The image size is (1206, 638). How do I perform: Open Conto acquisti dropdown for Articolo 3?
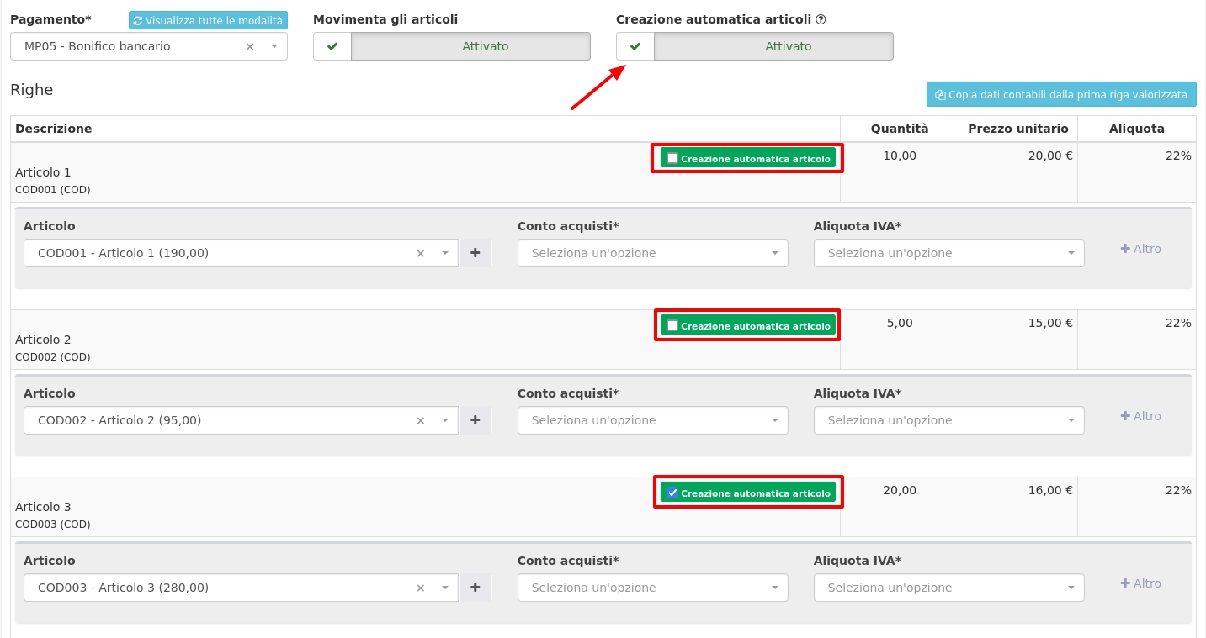tap(652, 588)
